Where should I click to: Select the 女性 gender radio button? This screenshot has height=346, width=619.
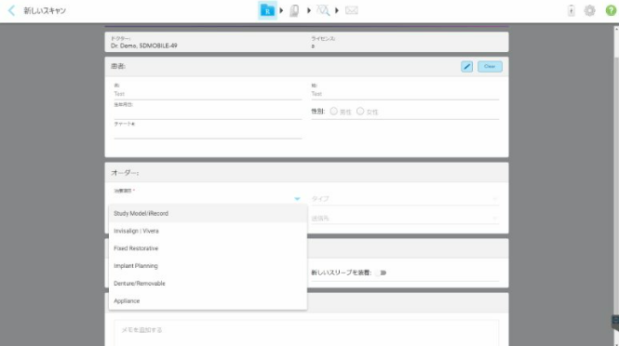coord(360,112)
